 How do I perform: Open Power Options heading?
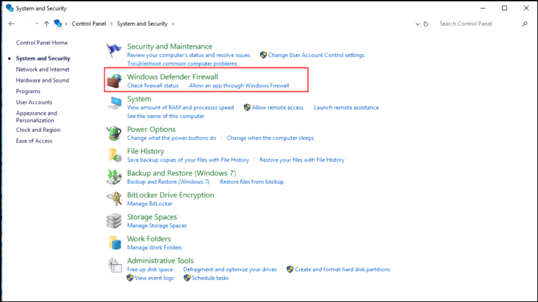(151, 129)
